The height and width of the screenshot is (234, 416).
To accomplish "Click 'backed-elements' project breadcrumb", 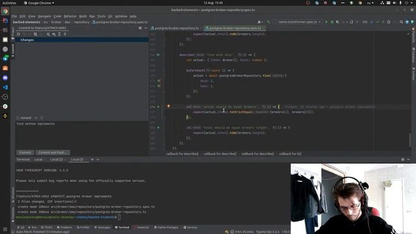I will click(26, 22).
